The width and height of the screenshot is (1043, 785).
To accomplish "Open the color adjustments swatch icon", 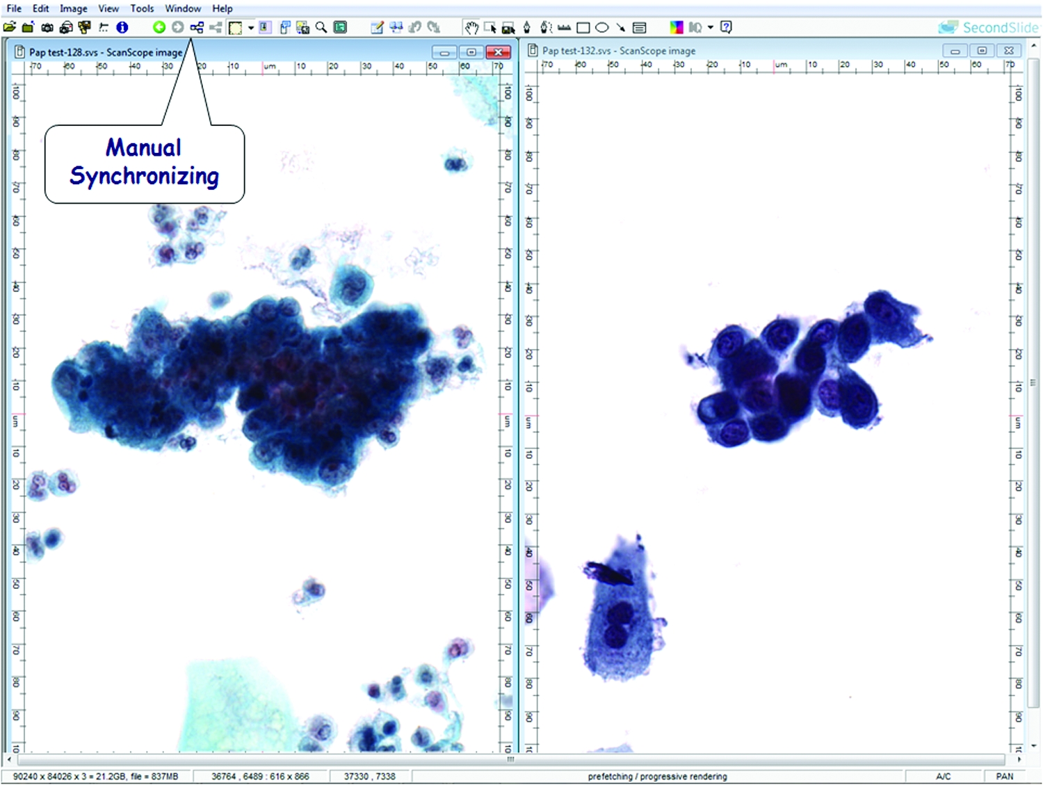I will pyautogui.click(x=676, y=27).
